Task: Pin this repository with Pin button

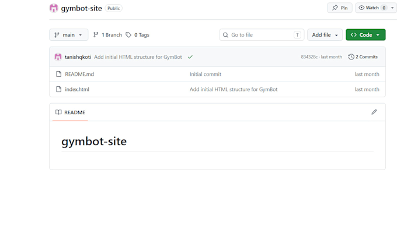Action: point(340,8)
